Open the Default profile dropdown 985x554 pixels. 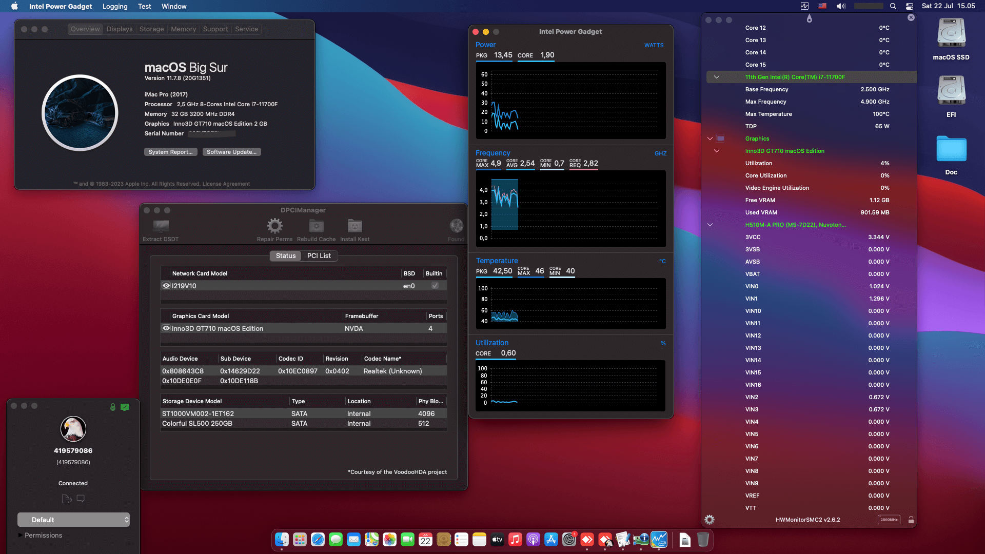[x=73, y=520]
